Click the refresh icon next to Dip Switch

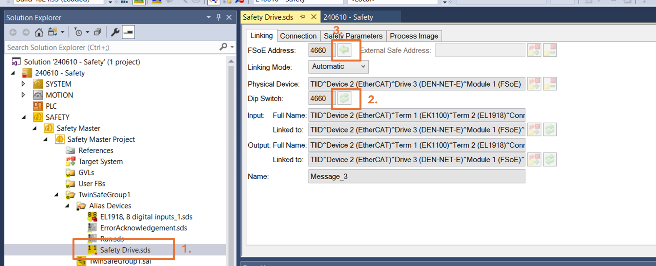[344, 98]
